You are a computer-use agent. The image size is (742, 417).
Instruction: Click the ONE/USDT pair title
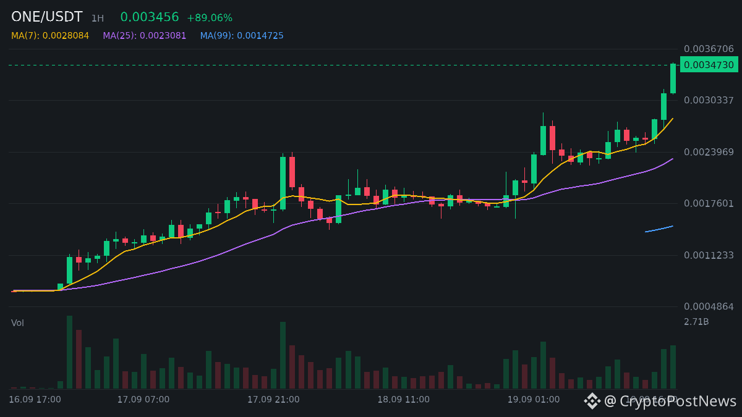coord(46,17)
